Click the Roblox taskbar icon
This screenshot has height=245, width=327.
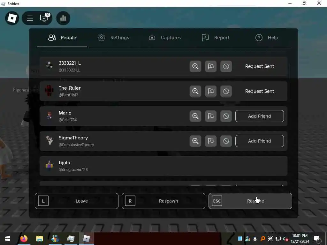click(86, 239)
